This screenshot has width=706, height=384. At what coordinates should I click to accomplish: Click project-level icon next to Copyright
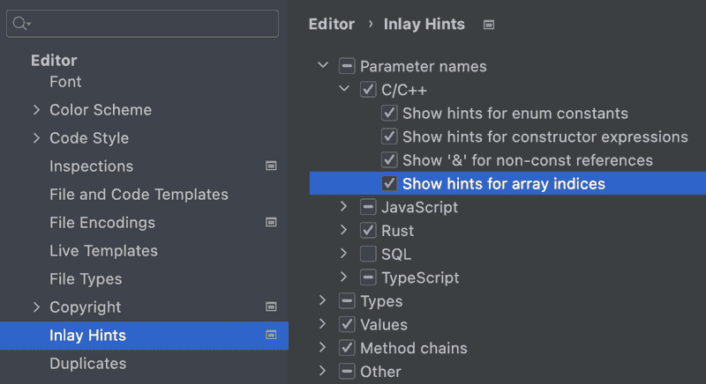click(271, 306)
